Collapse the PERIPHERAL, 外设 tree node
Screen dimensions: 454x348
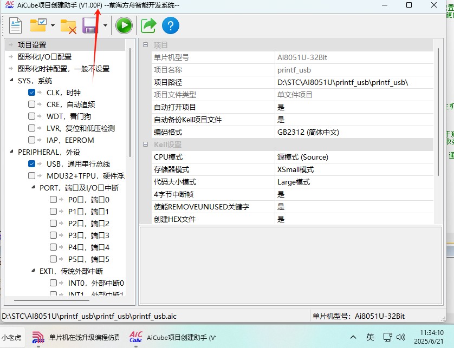11,152
